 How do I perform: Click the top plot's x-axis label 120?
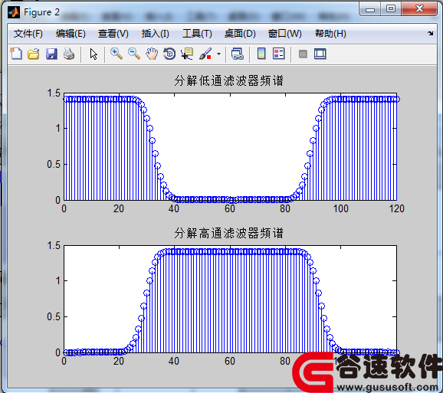click(397, 208)
